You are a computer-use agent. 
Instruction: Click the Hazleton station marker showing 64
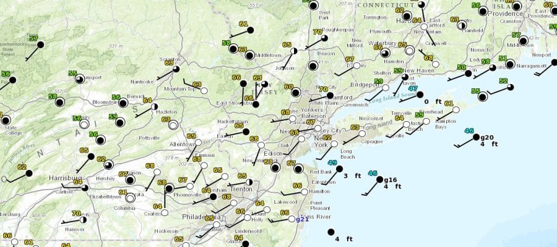[154, 107]
